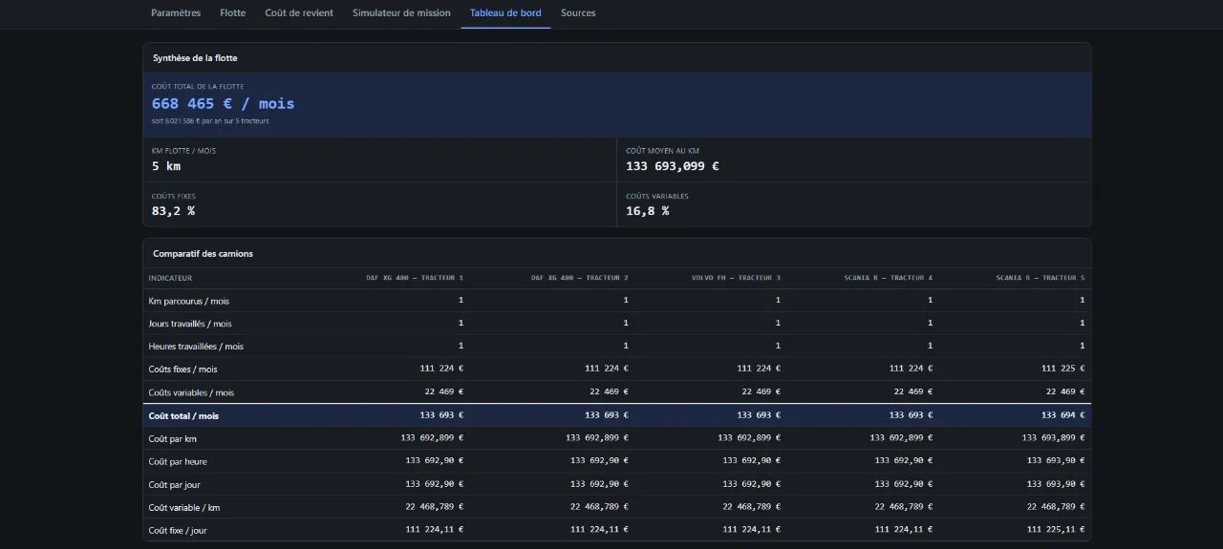Select the Km flotte / mois card

[x=379, y=159]
